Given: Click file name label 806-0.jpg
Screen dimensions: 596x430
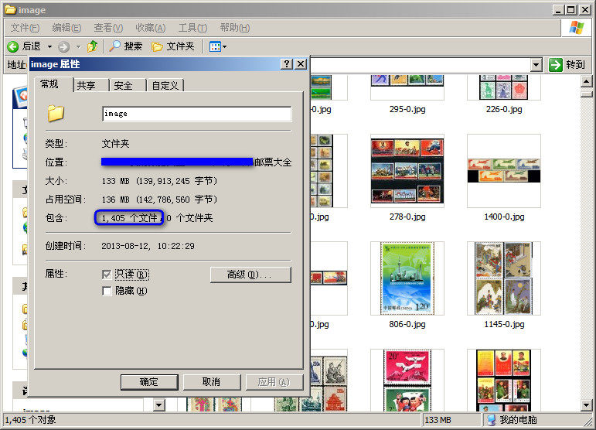Looking at the screenshot, I should [407, 324].
